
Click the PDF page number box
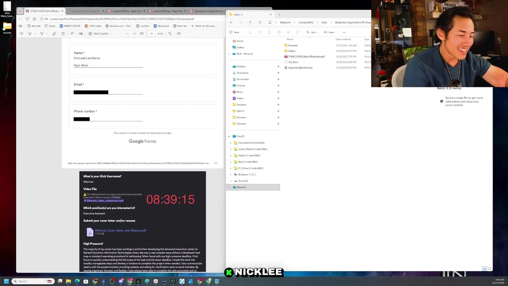[151, 33]
